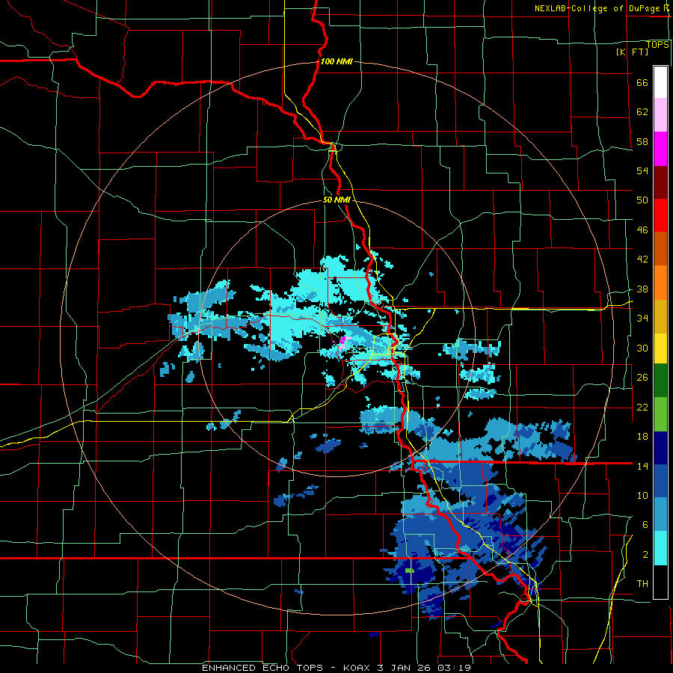The height and width of the screenshot is (673, 673).
Task: Select the light blue legend swatch
Action: click(660, 514)
